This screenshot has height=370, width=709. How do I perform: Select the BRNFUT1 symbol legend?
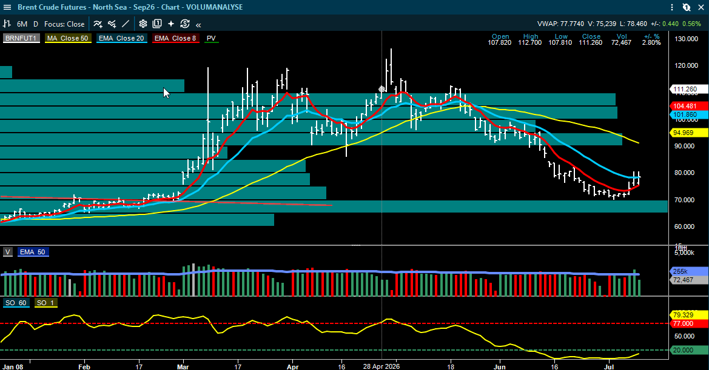coord(21,38)
